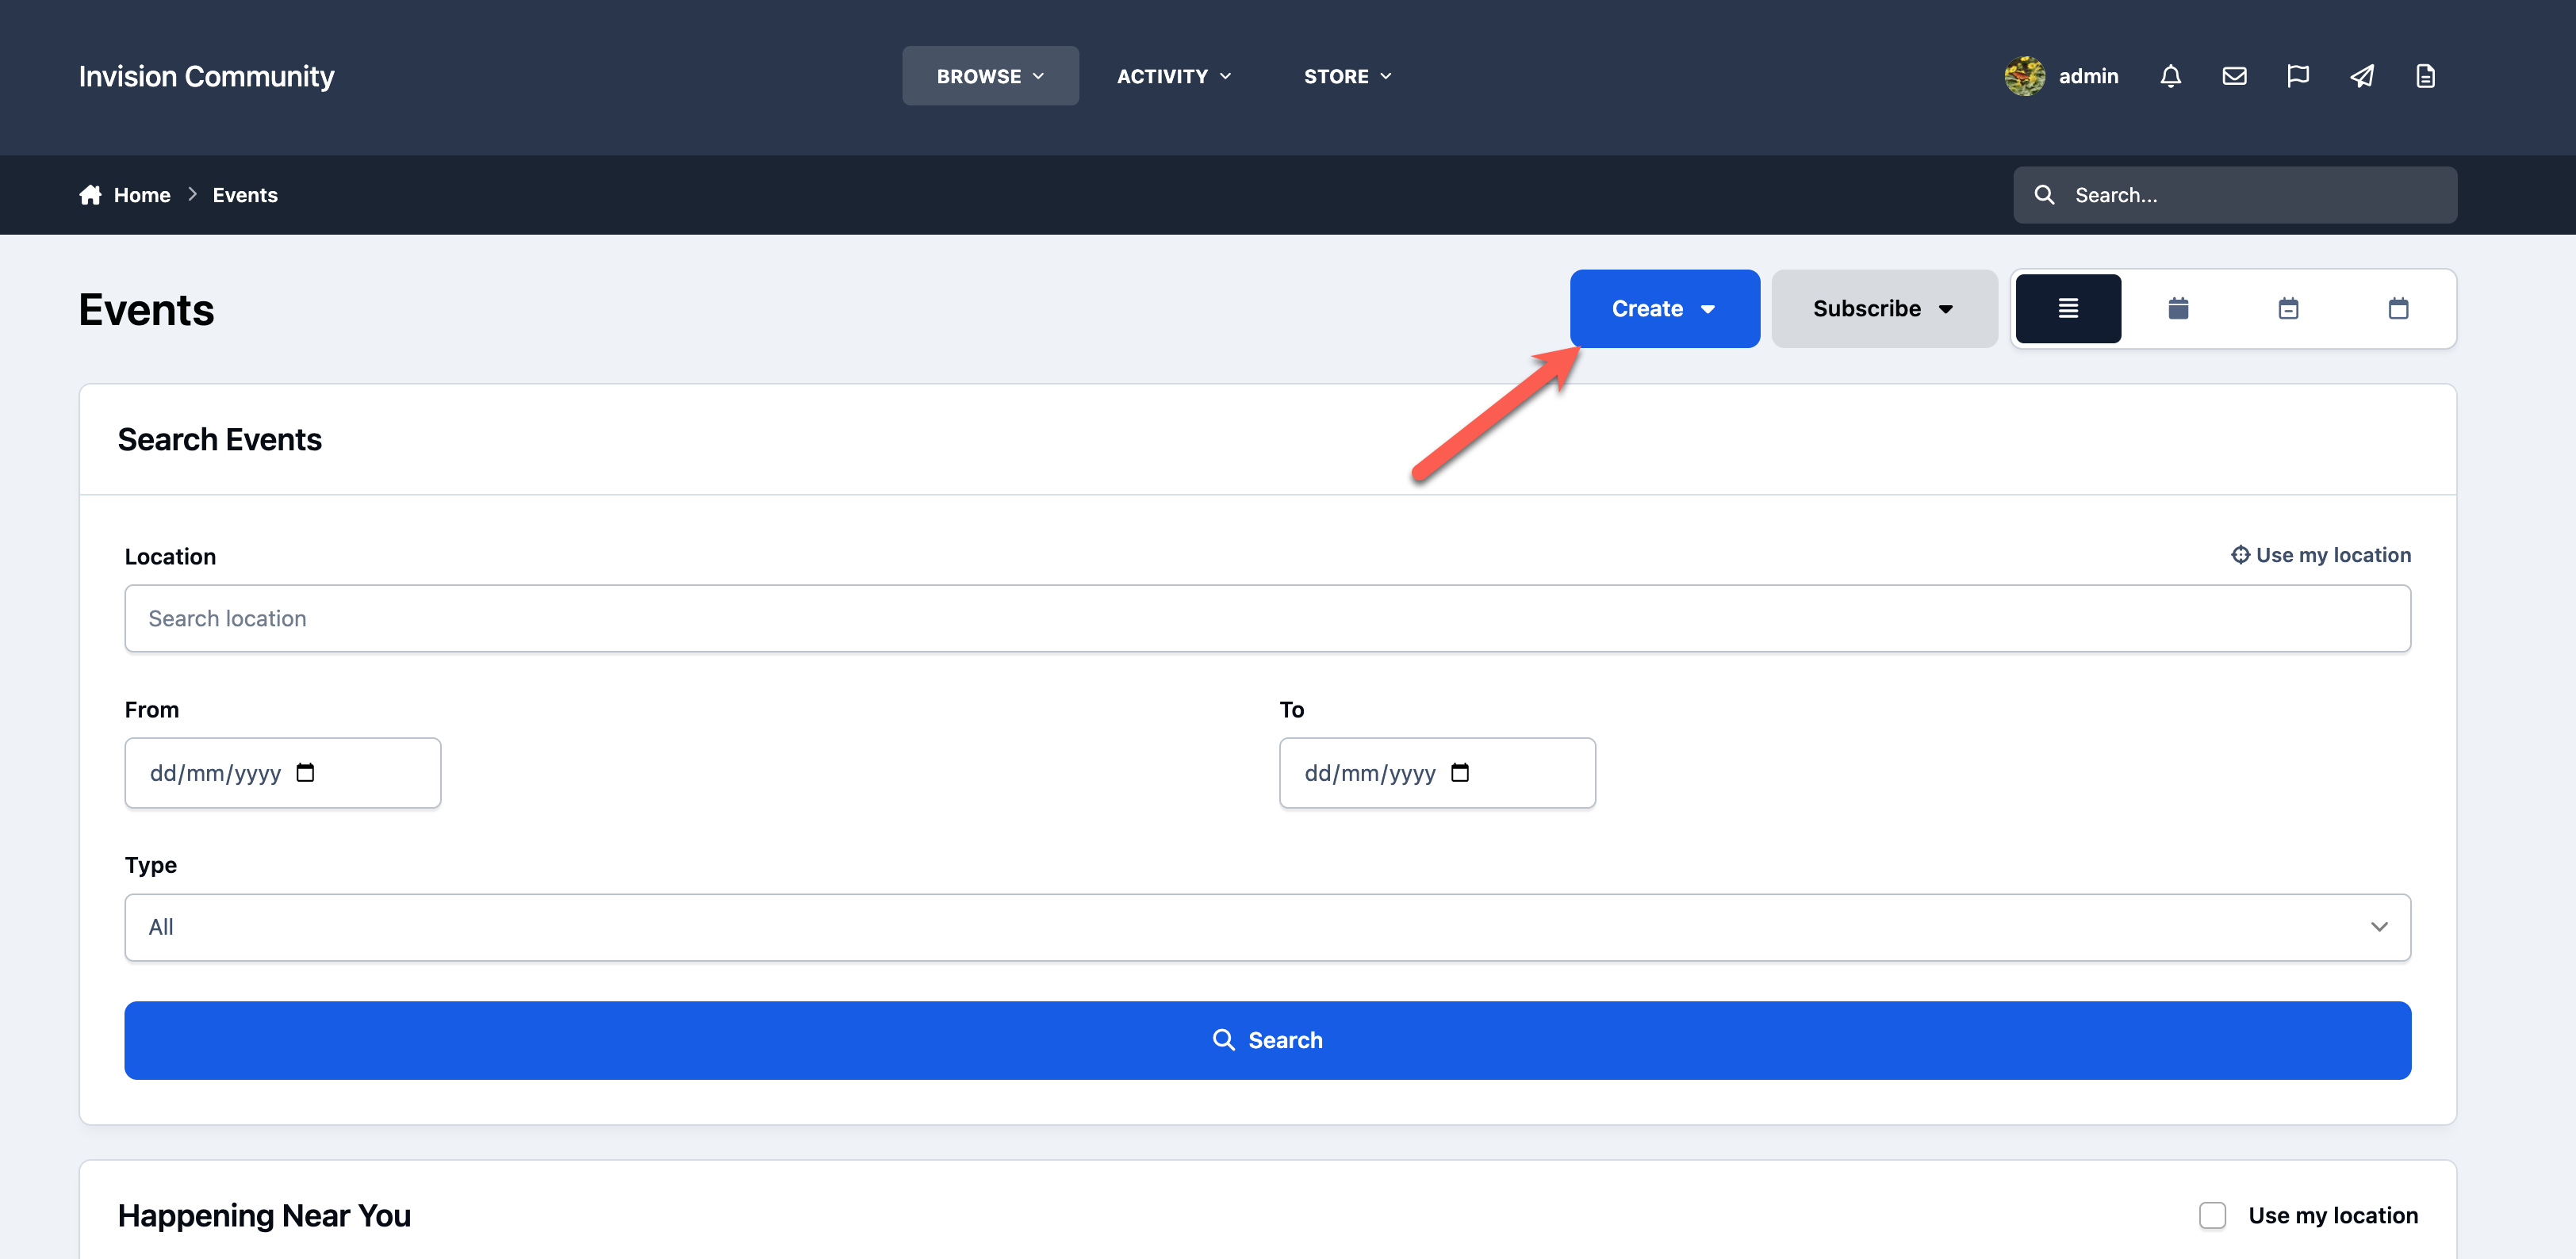Switch to daily calendar view icon
This screenshot has width=2576, height=1259.
(2398, 309)
